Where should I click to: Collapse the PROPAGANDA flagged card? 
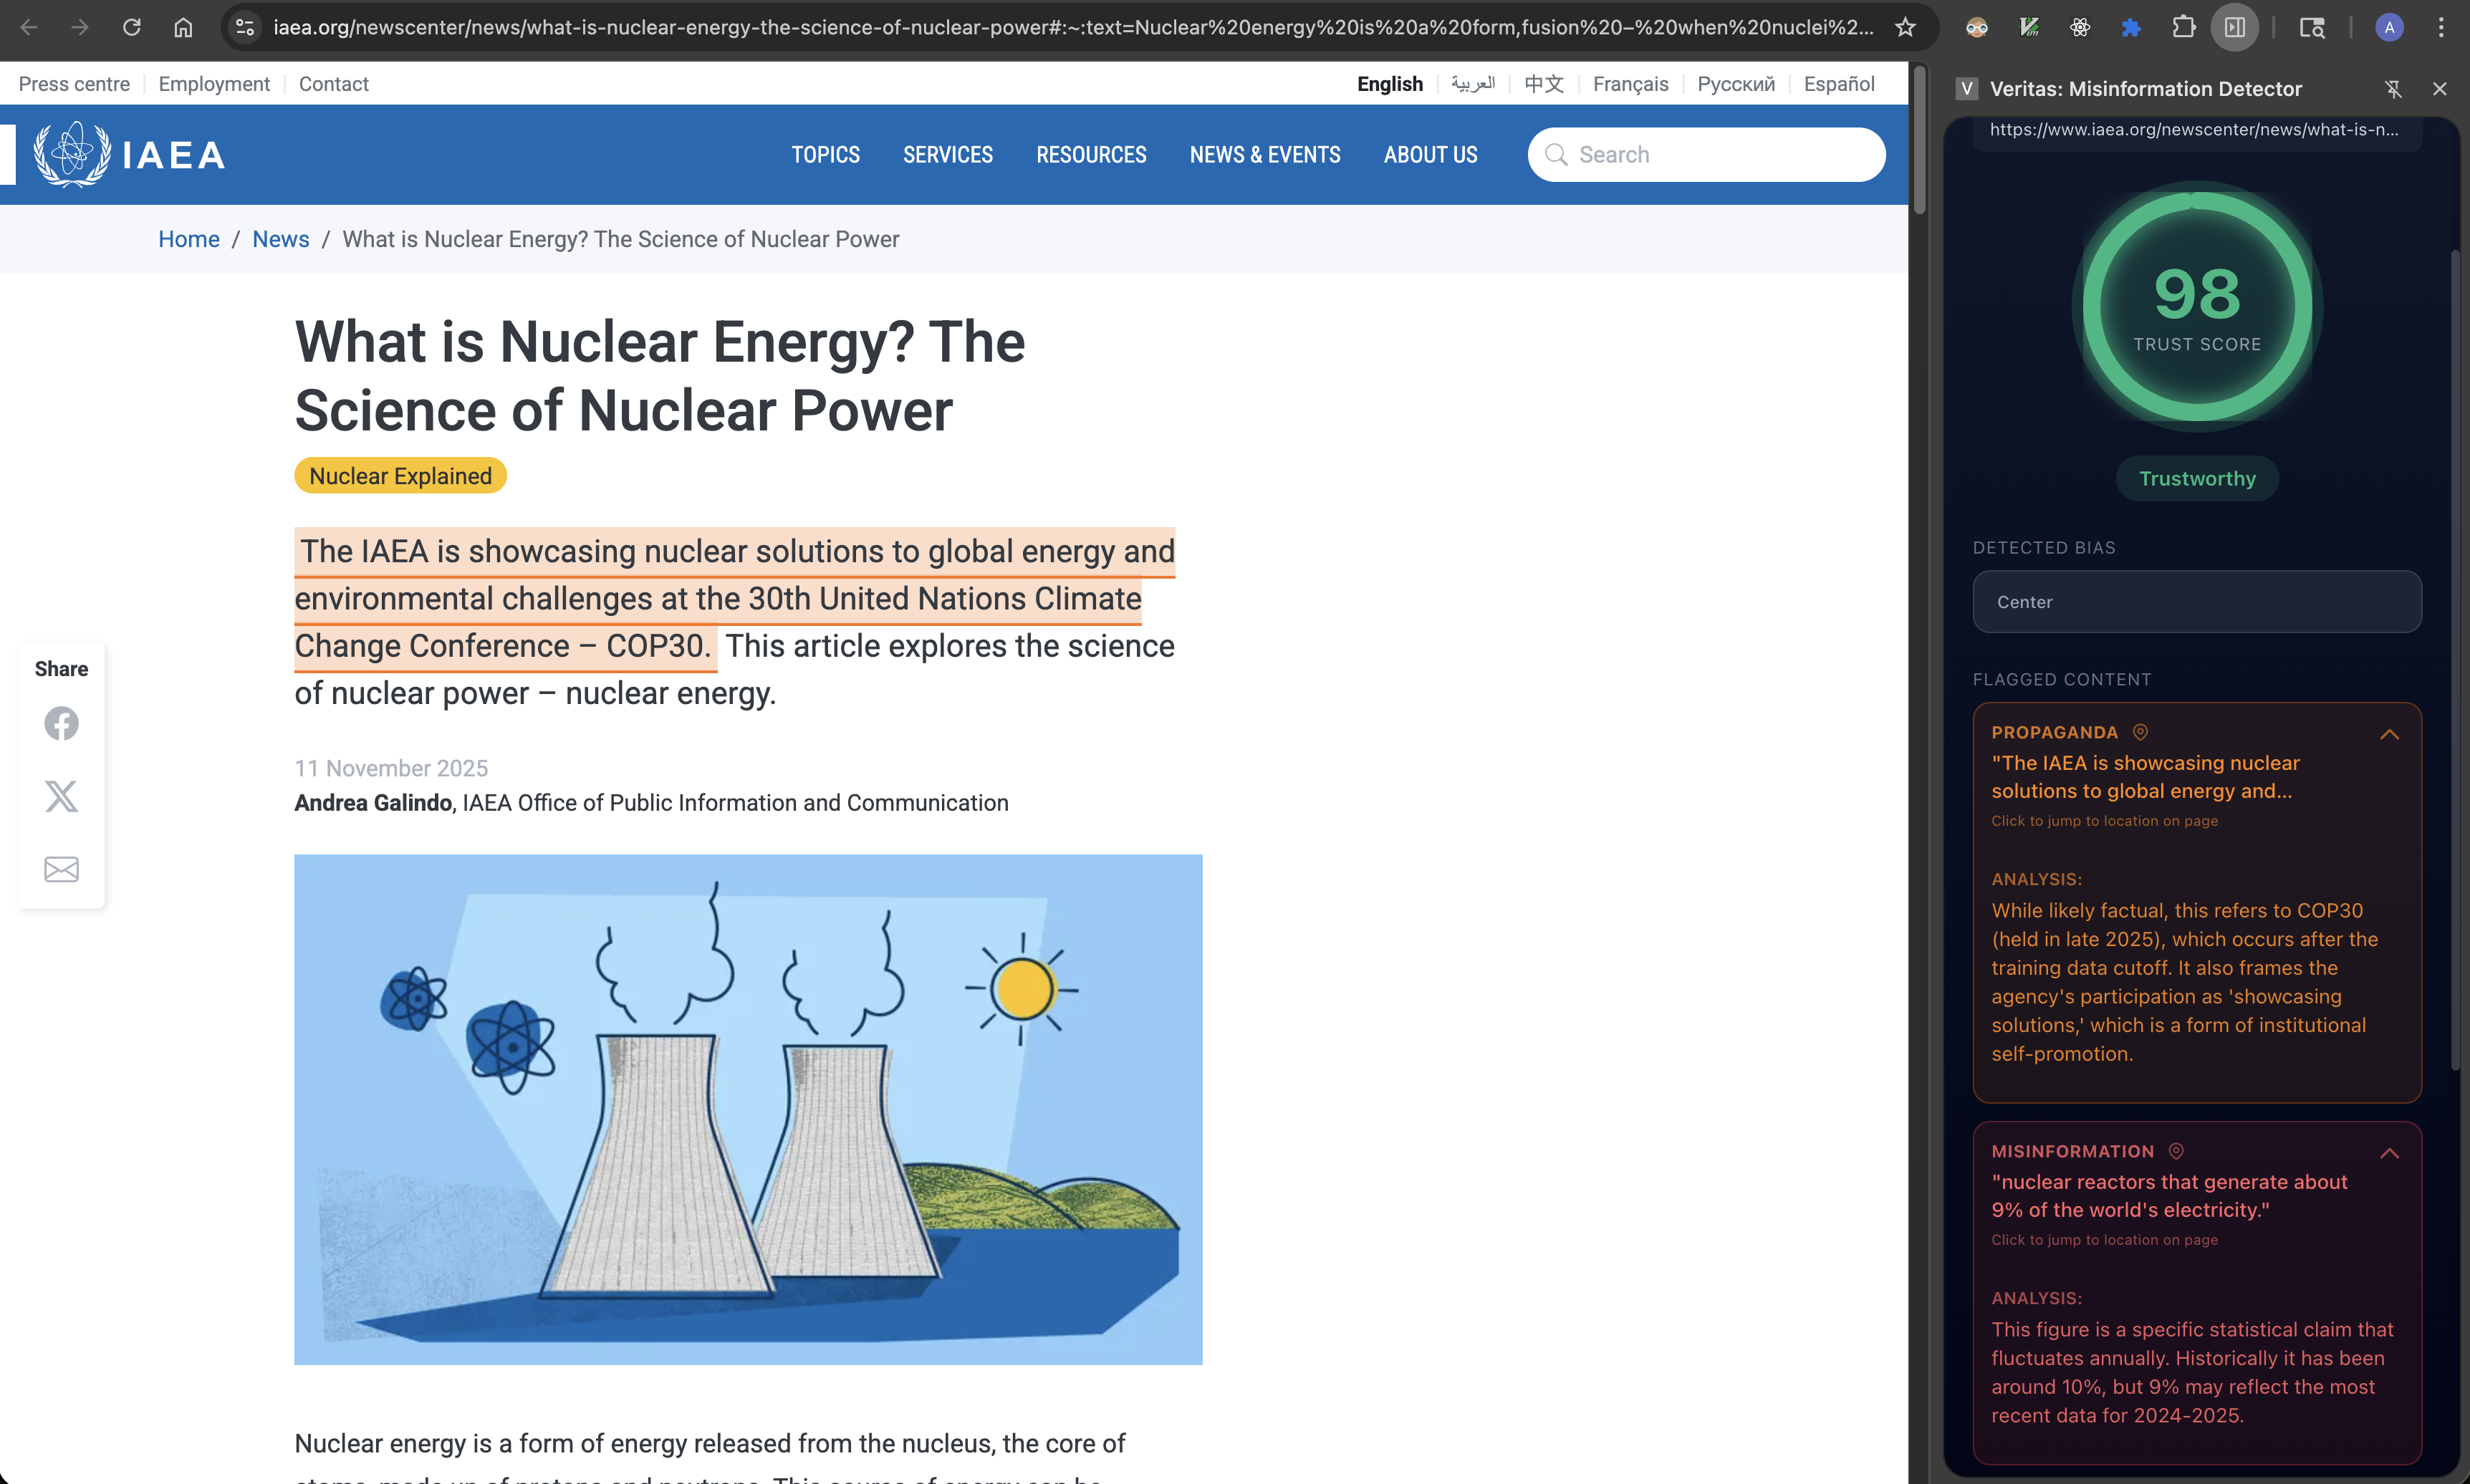click(x=2389, y=734)
